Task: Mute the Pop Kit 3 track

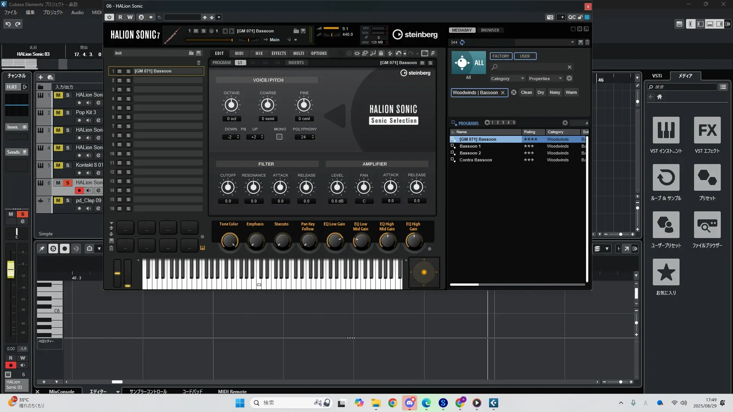Action: click(58, 113)
